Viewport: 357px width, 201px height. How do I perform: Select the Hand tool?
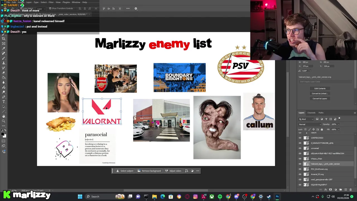tap(4, 116)
